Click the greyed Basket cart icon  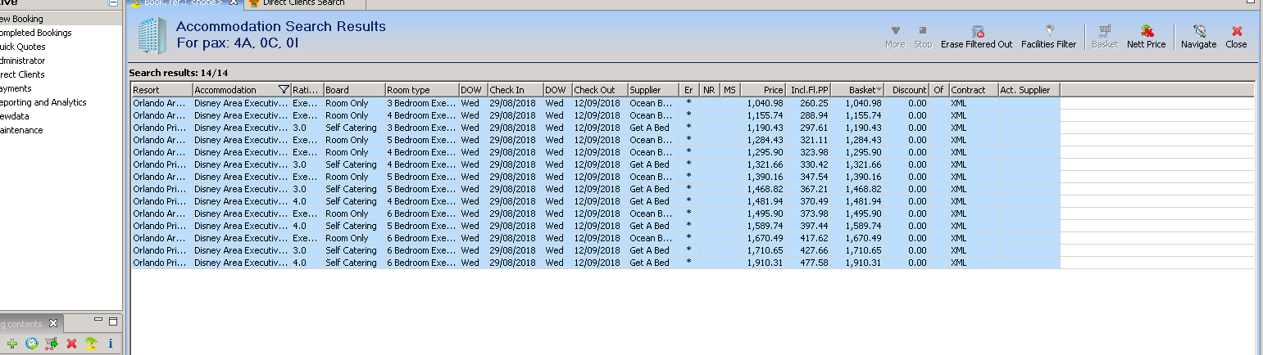pyautogui.click(x=1105, y=31)
